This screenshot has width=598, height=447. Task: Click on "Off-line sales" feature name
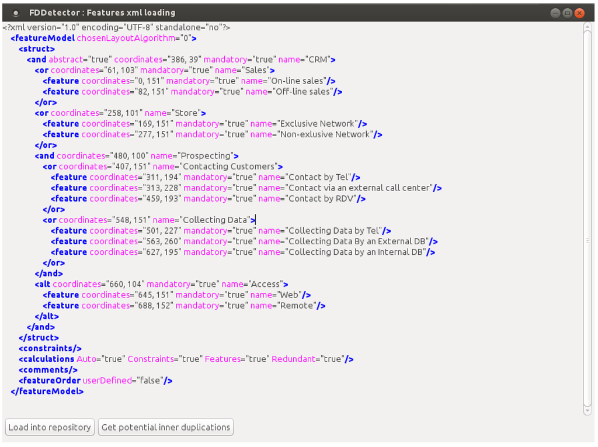click(303, 92)
